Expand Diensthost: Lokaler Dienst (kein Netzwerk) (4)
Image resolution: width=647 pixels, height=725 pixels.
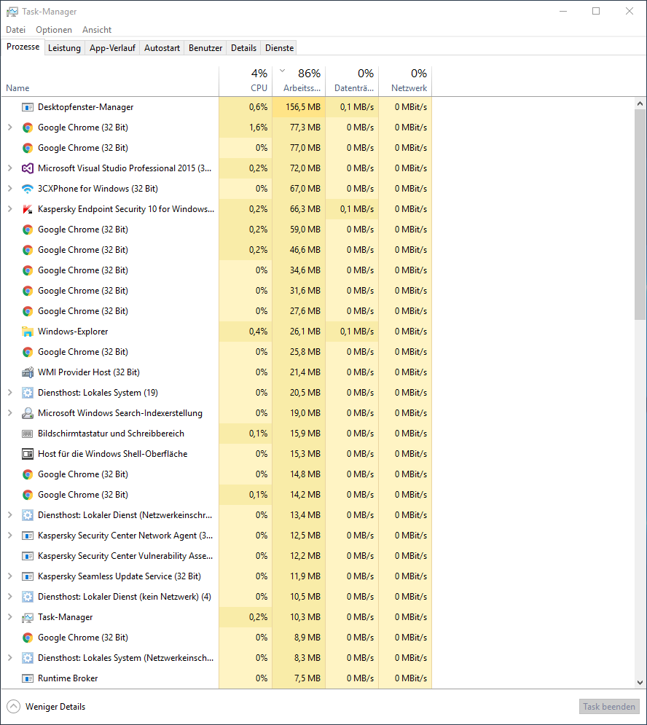(9, 596)
